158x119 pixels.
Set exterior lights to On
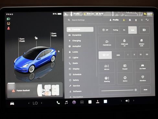(124, 30)
